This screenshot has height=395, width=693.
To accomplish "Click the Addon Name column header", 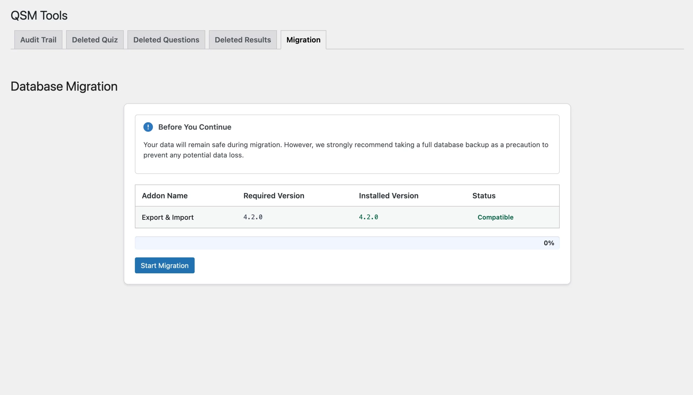I will point(164,195).
